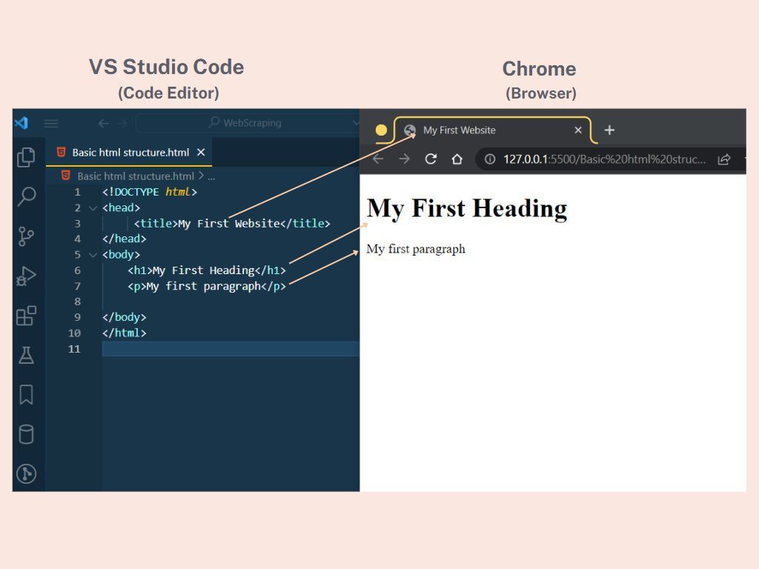Click Chrome's back navigation arrow

click(x=378, y=159)
